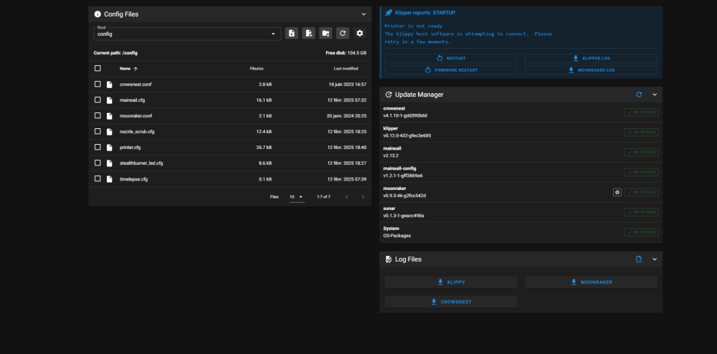Click moonraker version v0.9.3-46-g2fcc542d
This screenshot has height=354, width=717.
(404, 196)
